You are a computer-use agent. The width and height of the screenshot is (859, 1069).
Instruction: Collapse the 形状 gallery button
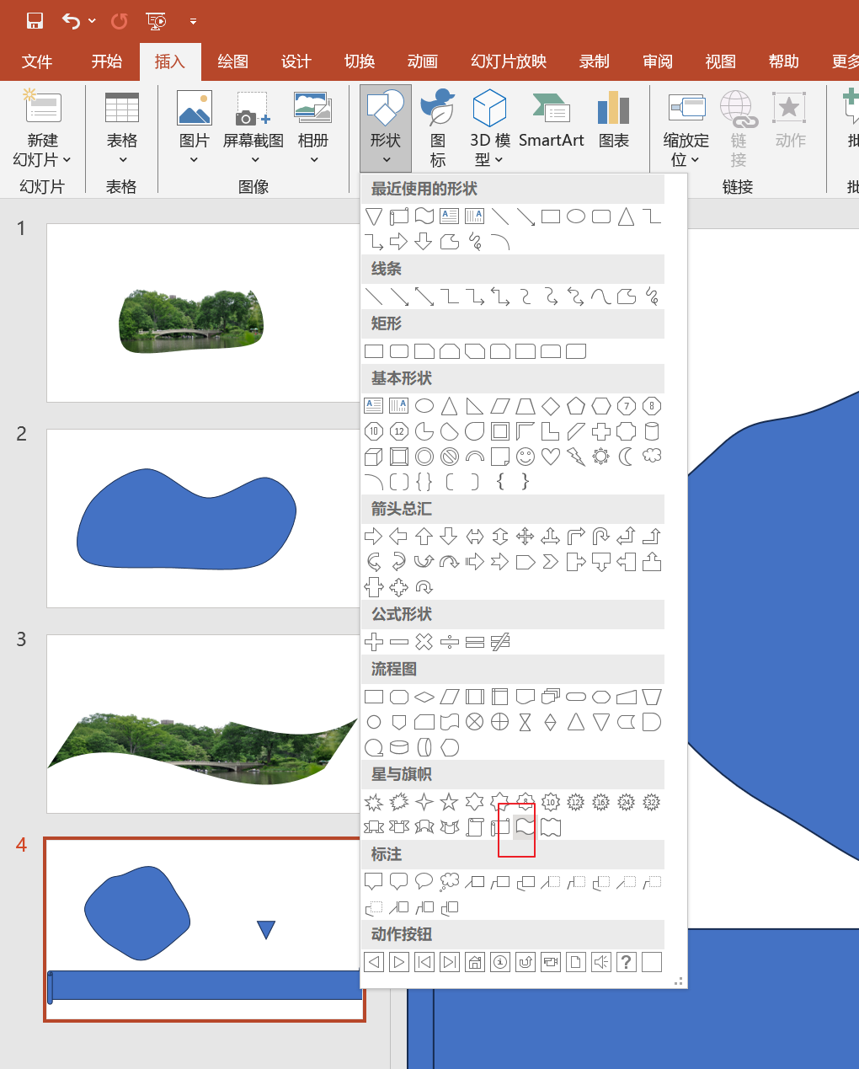(386, 127)
